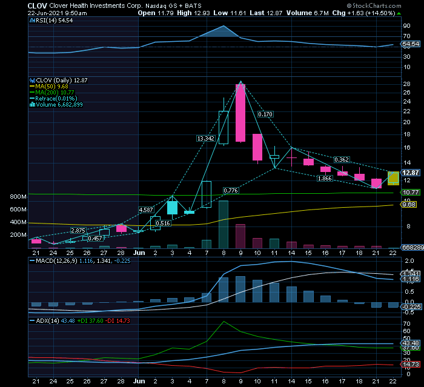Click the green up-arrow next to Chg
Image resolution: width=424 pixels, height=387 pixels.
pyautogui.click(x=399, y=13)
